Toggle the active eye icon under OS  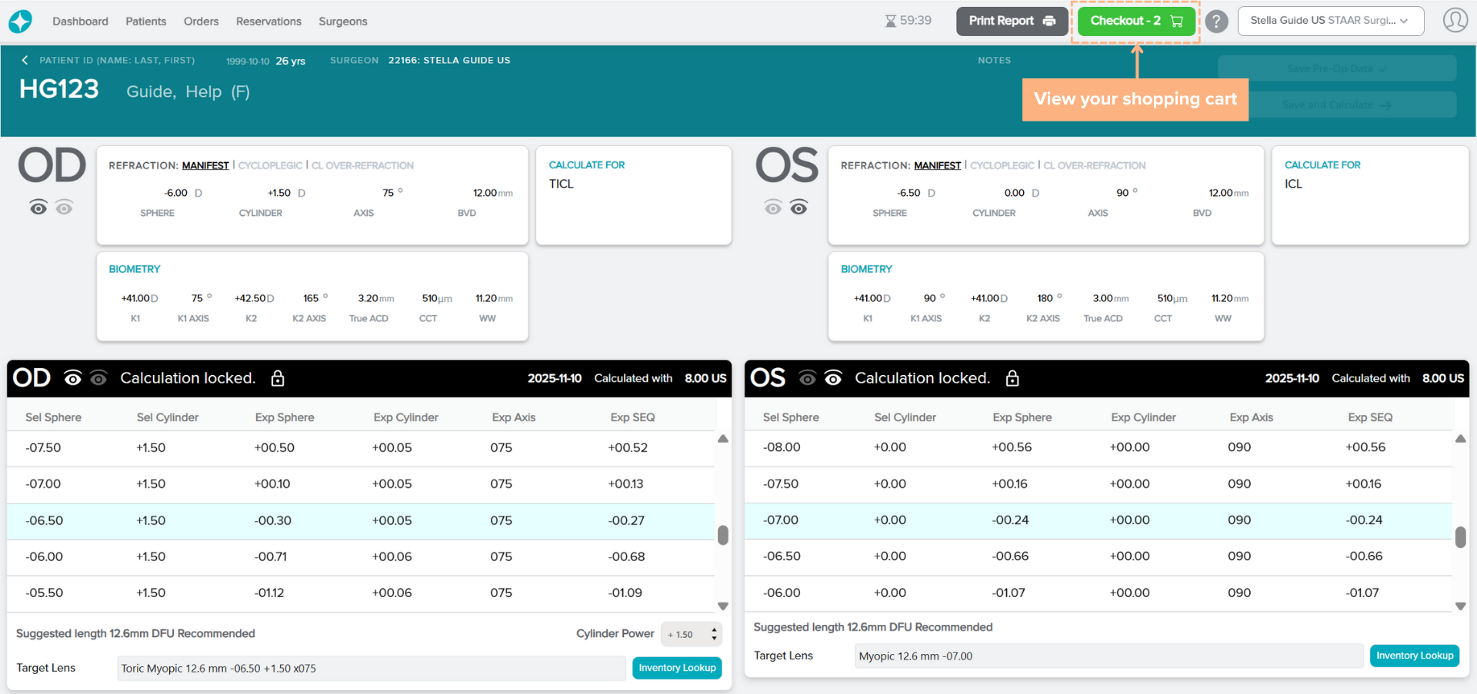pos(799,208)
